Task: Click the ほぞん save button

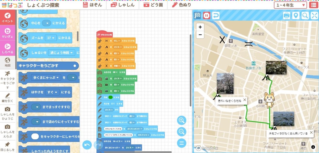Action: 93,5
